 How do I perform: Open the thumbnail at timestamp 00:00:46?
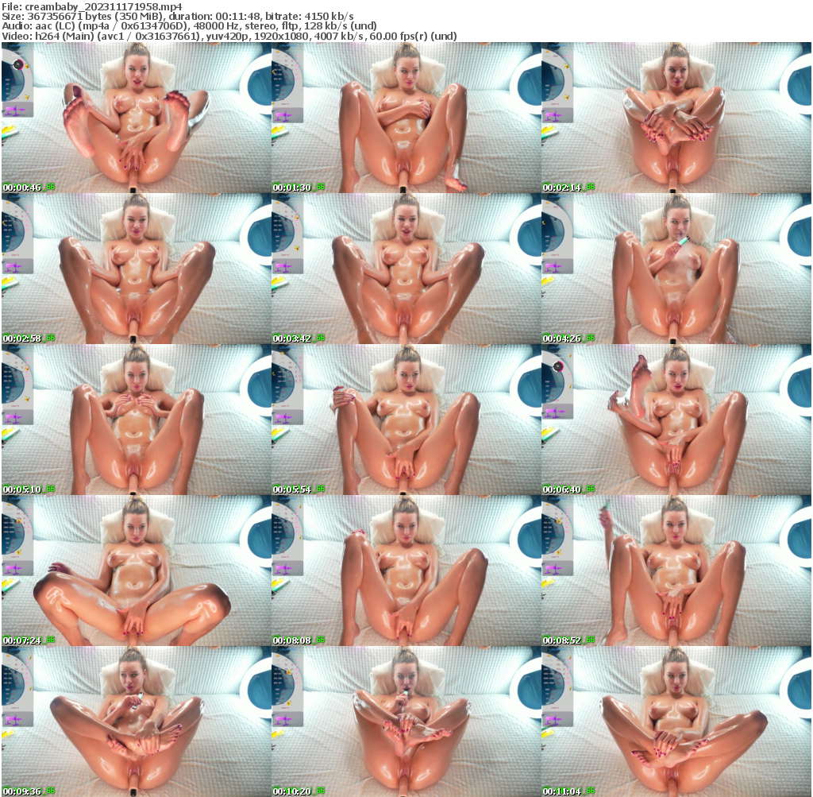pos(135,118)
